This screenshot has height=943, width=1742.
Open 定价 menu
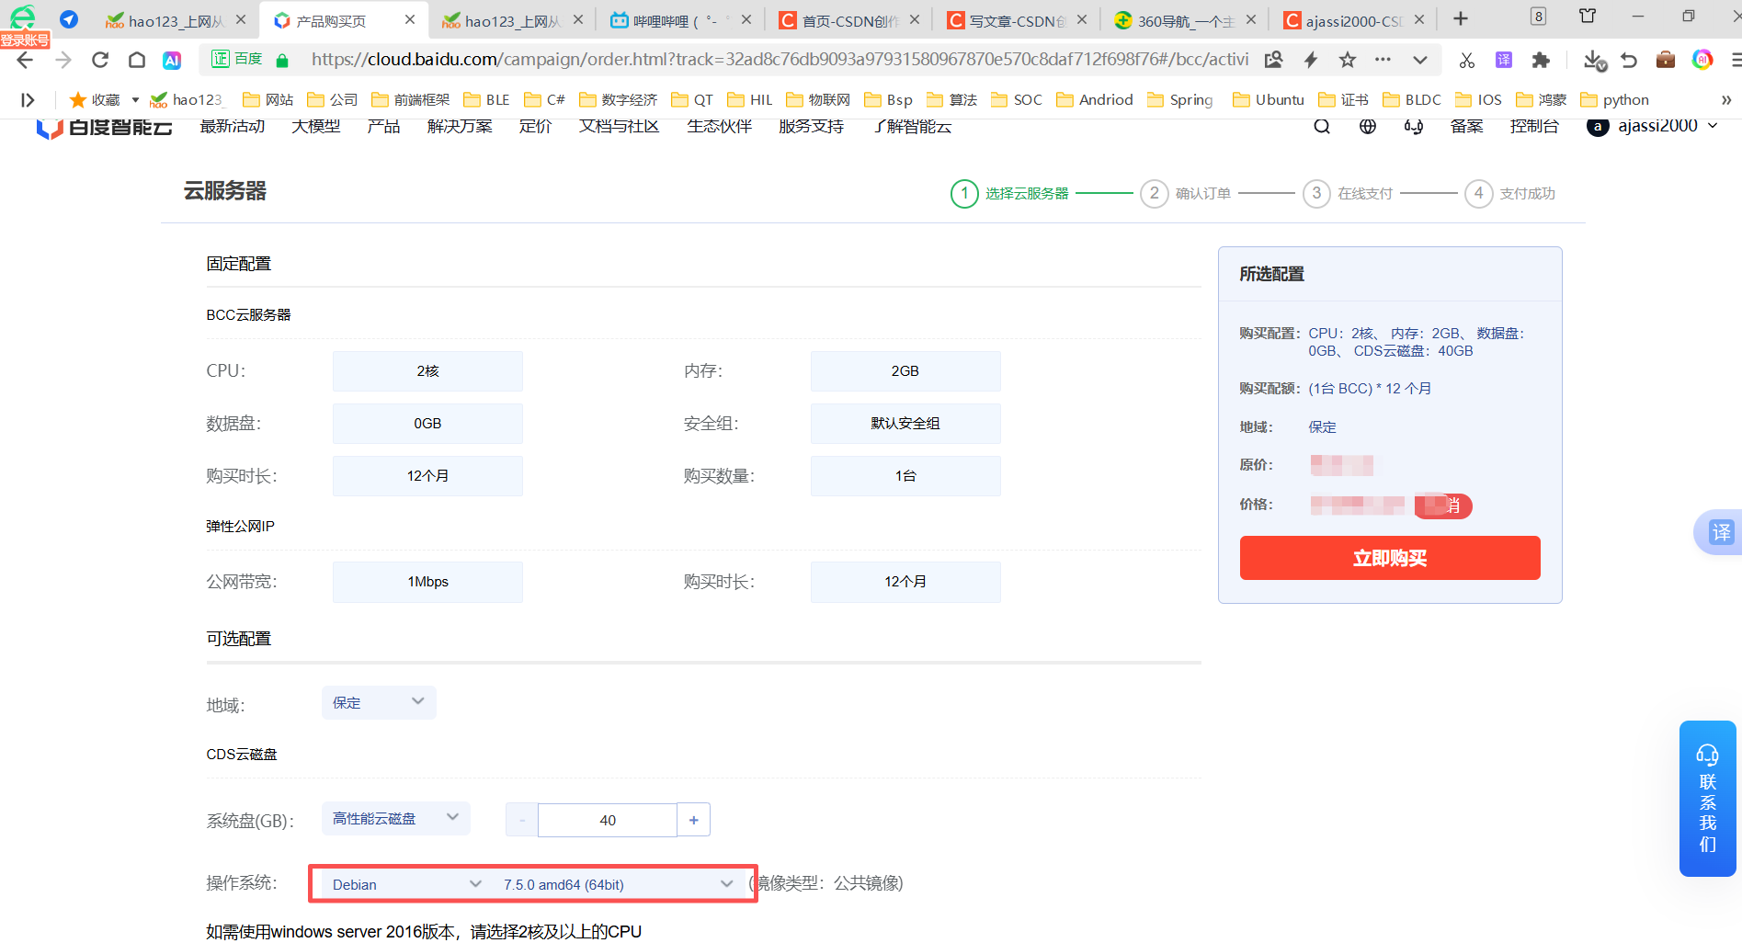535,126
